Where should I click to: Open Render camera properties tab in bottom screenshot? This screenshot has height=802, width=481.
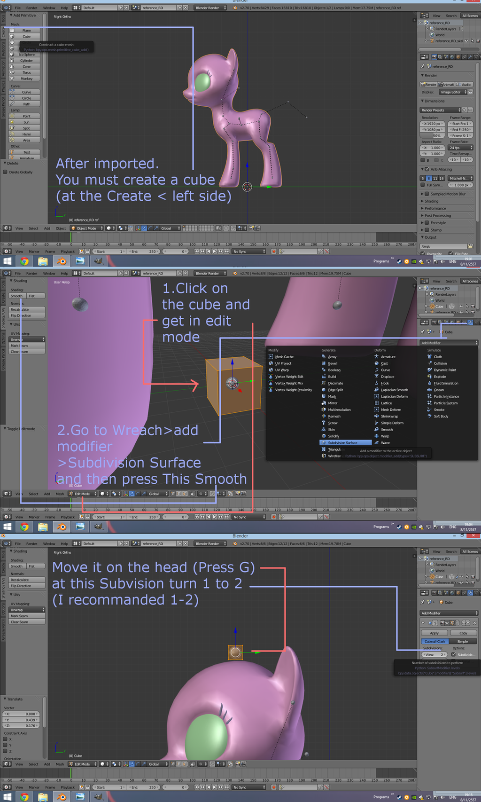point(434,593)
